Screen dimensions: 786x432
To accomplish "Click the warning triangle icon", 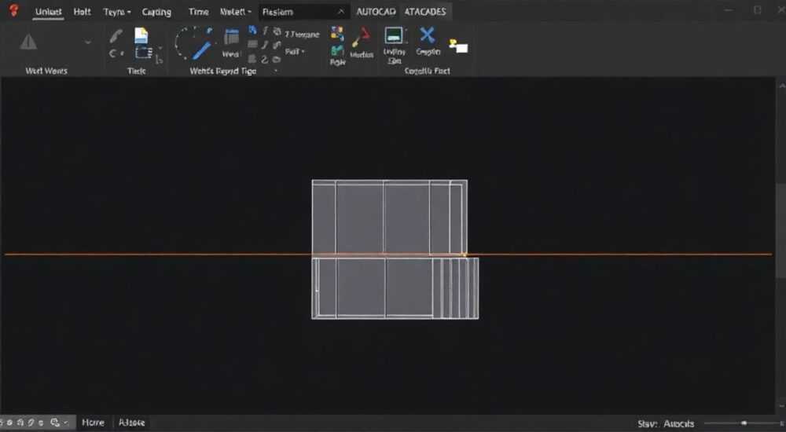I will [28, 42].
